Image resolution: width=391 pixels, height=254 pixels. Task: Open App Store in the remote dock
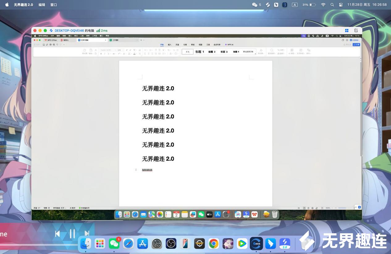[218, 214]
